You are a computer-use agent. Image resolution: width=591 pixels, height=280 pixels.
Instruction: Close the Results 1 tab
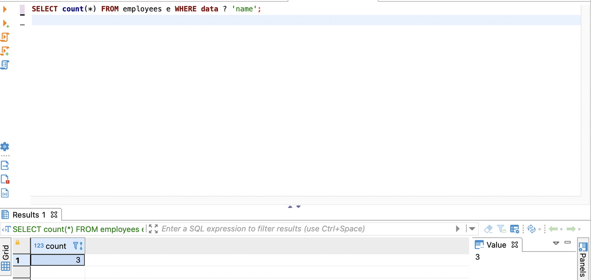[54, 214]
